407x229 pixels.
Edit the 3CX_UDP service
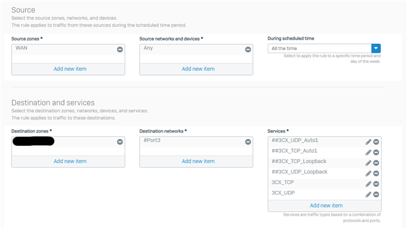tap(368, 194)
